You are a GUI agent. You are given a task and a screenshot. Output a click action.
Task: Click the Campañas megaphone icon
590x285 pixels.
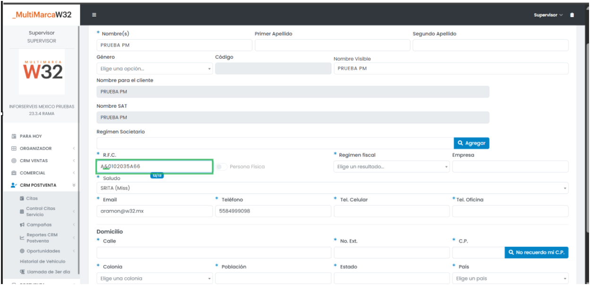(x=22, y=225)
